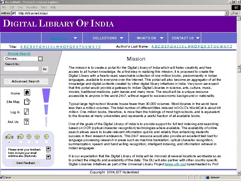The width and height of the screenshot is (241, 181).
Task: Click the COLLECTIONS navigation item
Action: pyautogui.click(x=105, y=38)
